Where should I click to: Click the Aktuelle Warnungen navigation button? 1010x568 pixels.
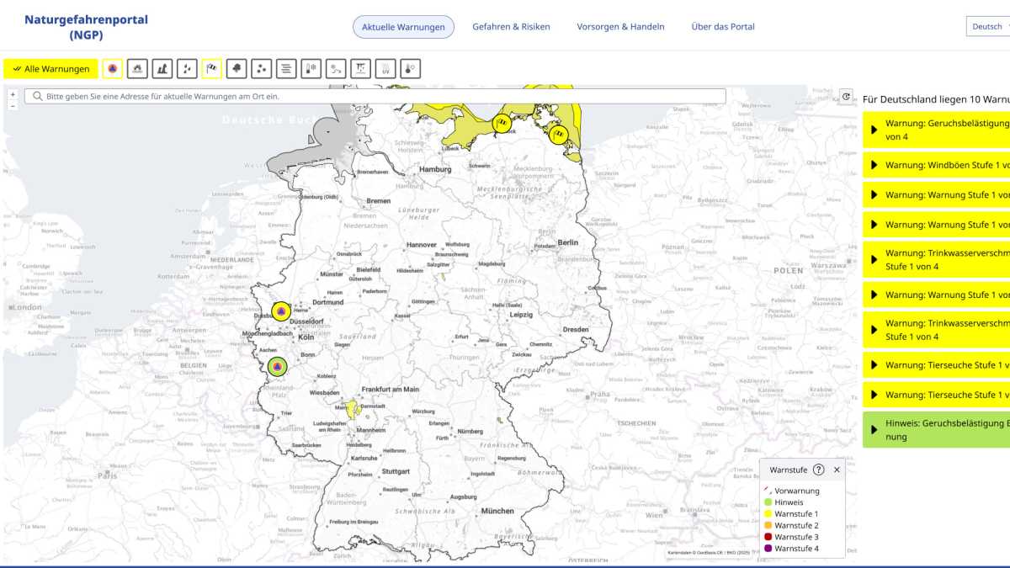click(x=404, y=26)
